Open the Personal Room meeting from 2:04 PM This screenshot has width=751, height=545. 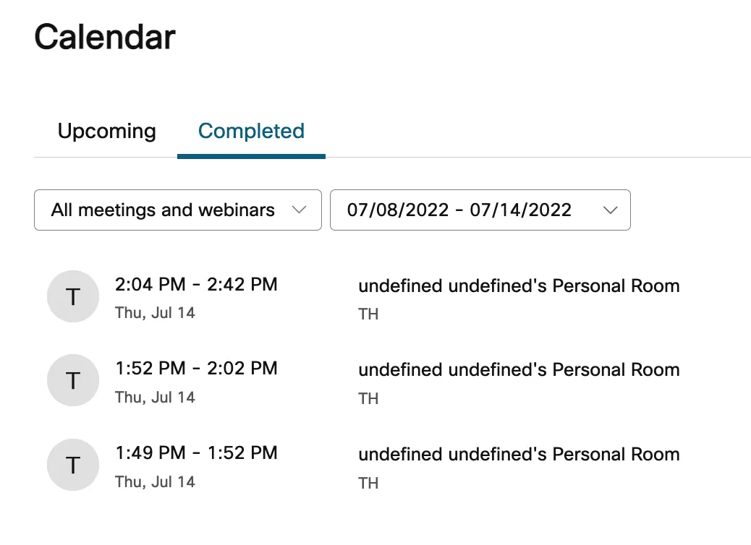[519, 286]
